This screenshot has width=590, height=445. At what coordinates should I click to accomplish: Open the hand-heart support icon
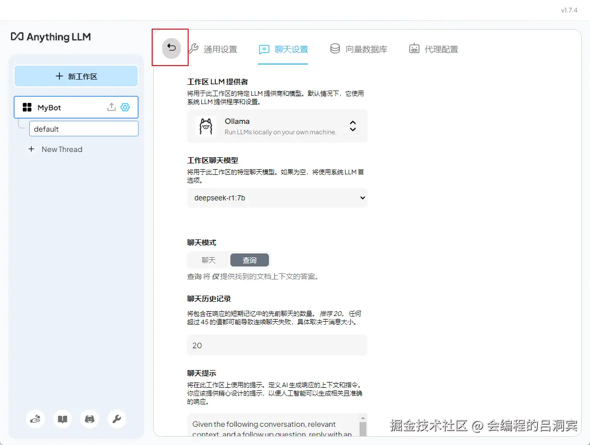(35, 418)
